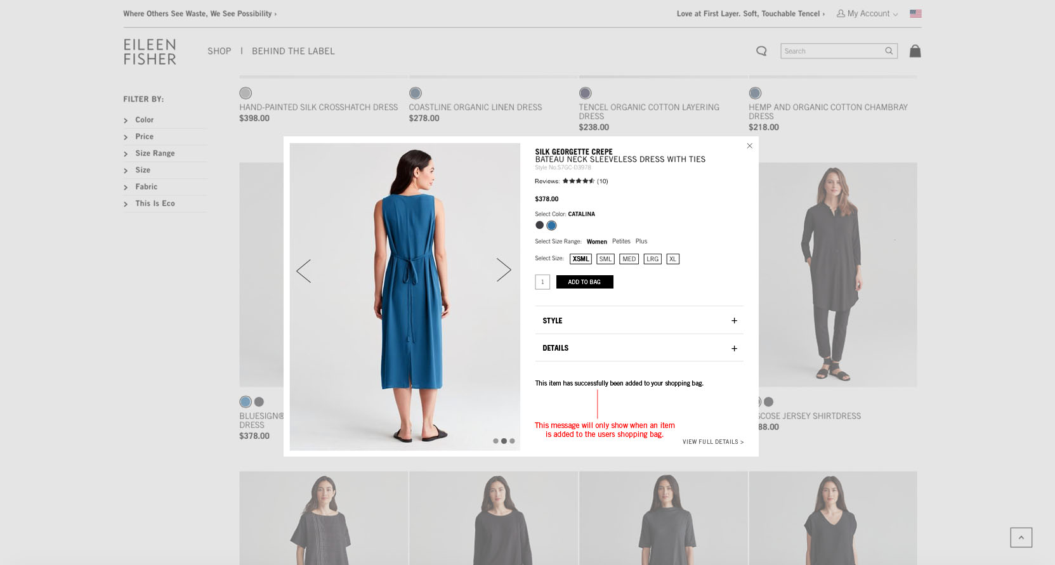Click the chat bubble icon in header

pyautogui.click(x=761, y=51)
